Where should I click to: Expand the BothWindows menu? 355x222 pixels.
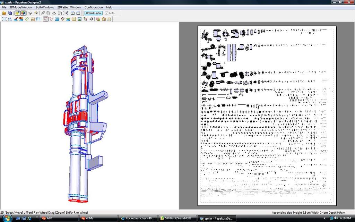45,7
